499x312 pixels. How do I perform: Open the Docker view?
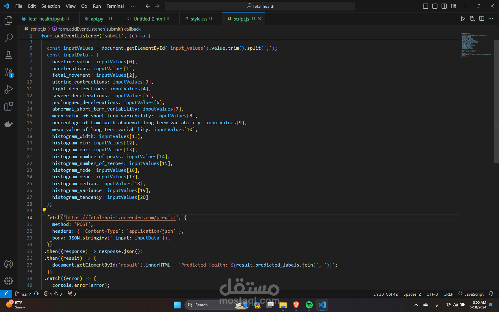[x=9, y=124]
